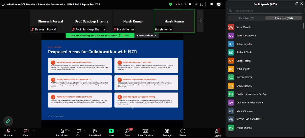Pause the recording
Image resolution: width=305 pixels, height=138 pixels.
click(185, 4)
